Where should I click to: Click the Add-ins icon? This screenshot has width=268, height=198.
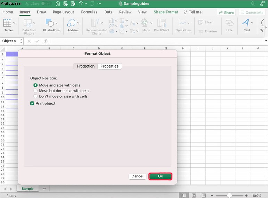tap(72, 23)
